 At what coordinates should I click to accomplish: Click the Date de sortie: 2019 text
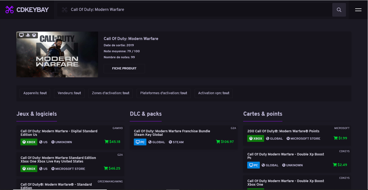click(119, 45)
